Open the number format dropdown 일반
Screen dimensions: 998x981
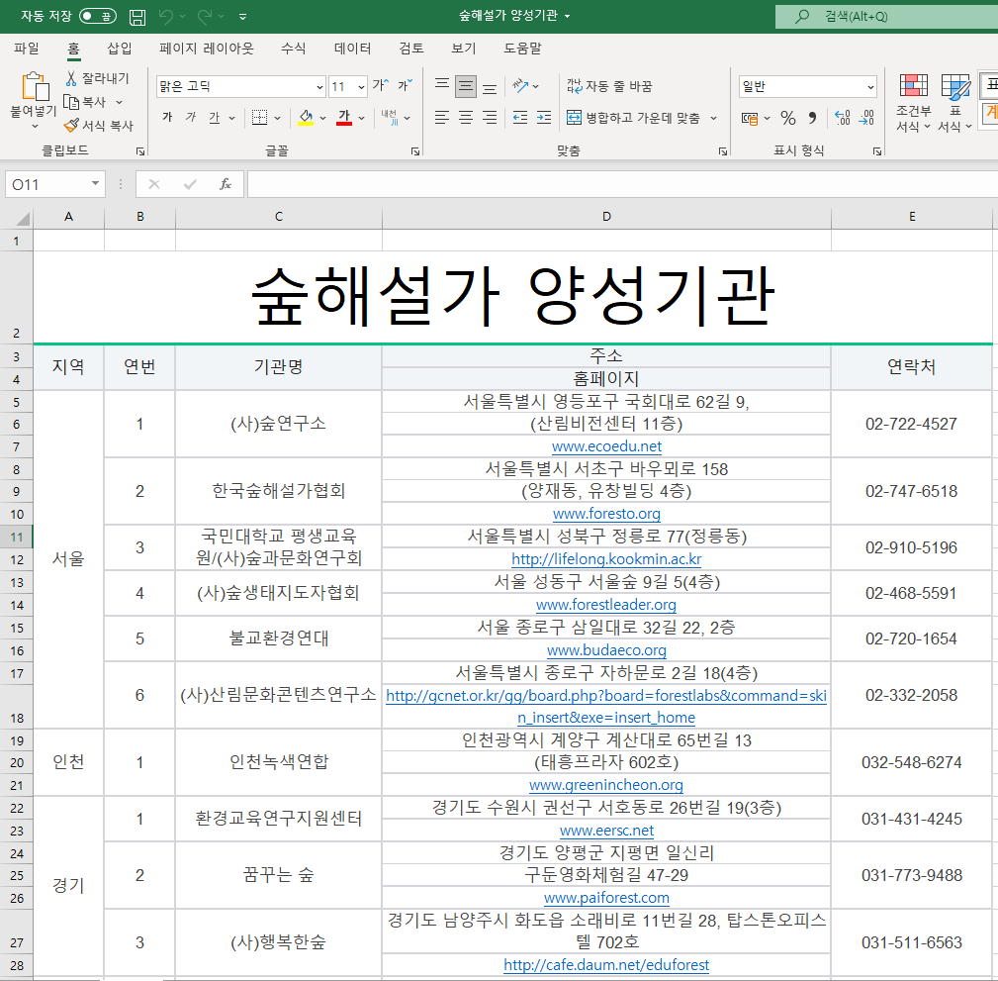(x=871, y=87)
